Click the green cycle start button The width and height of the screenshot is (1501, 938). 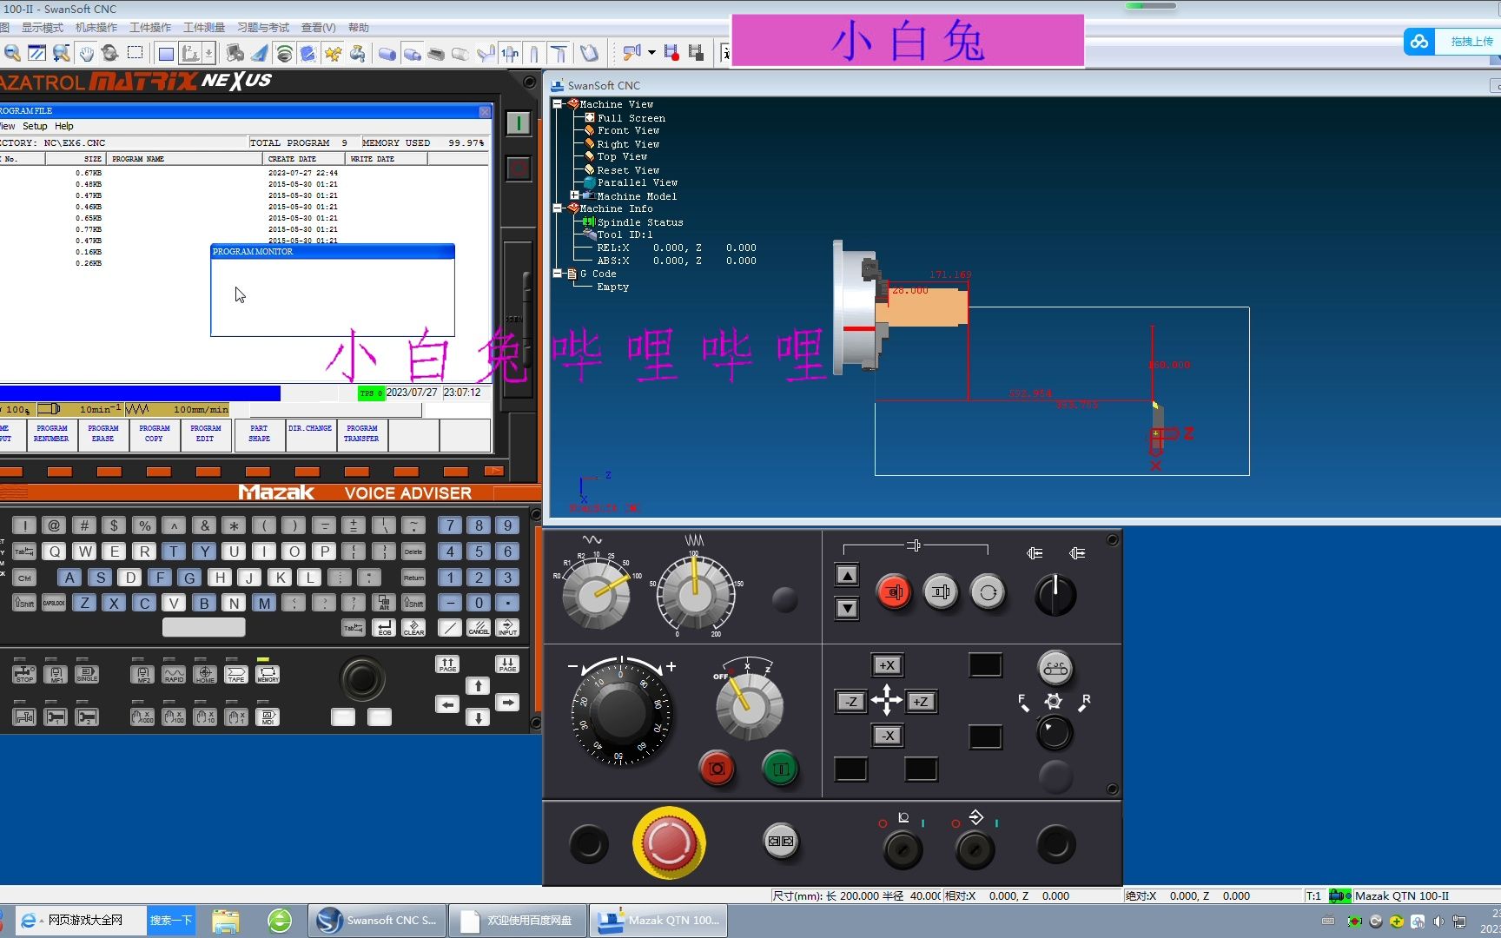tap(780, 769)
